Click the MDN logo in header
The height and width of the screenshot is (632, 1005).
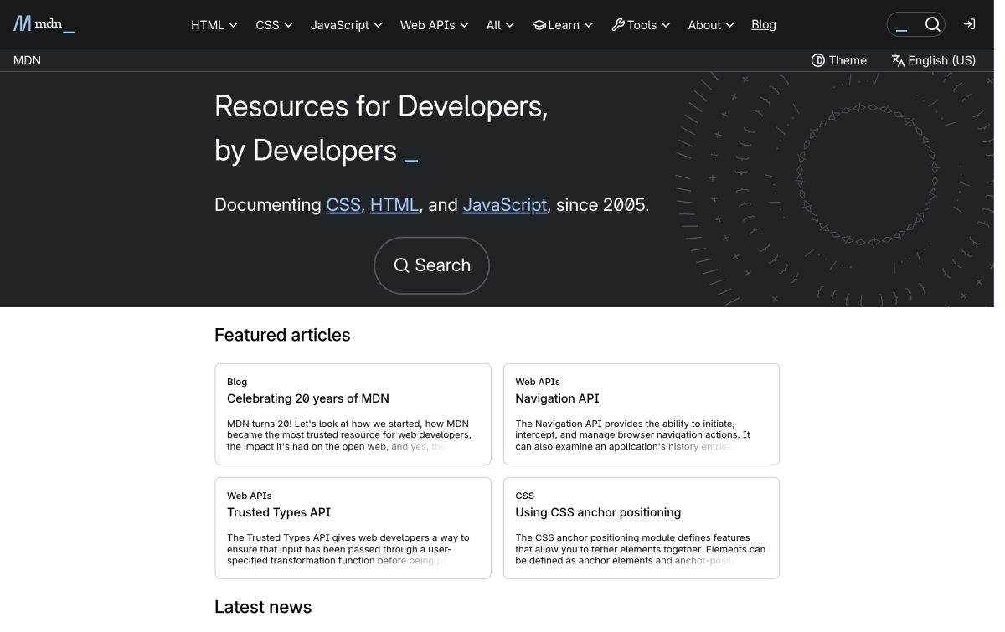44,24
